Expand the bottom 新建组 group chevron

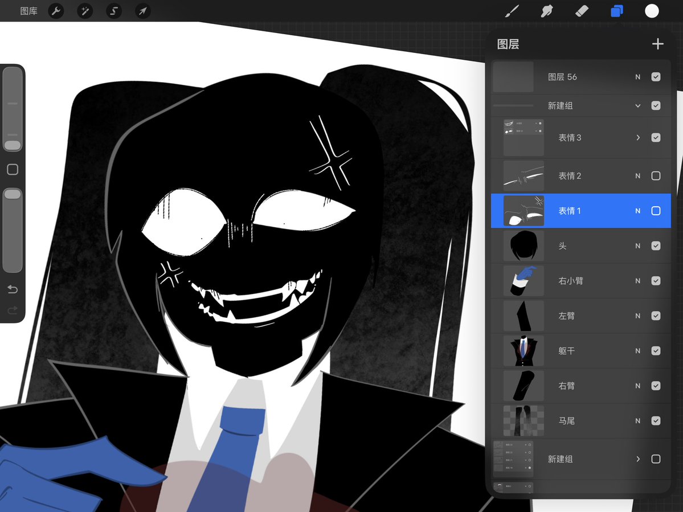(637, 459)
